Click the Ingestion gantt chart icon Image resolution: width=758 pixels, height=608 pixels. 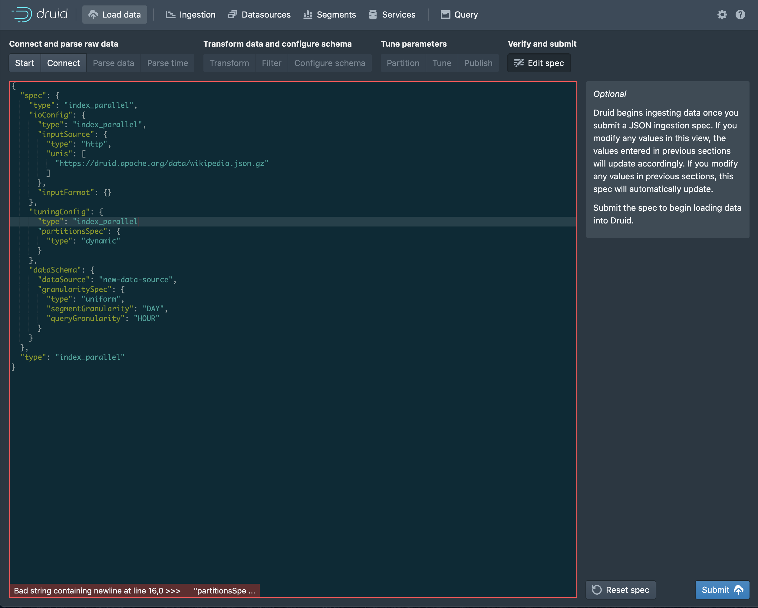[170, 15]
